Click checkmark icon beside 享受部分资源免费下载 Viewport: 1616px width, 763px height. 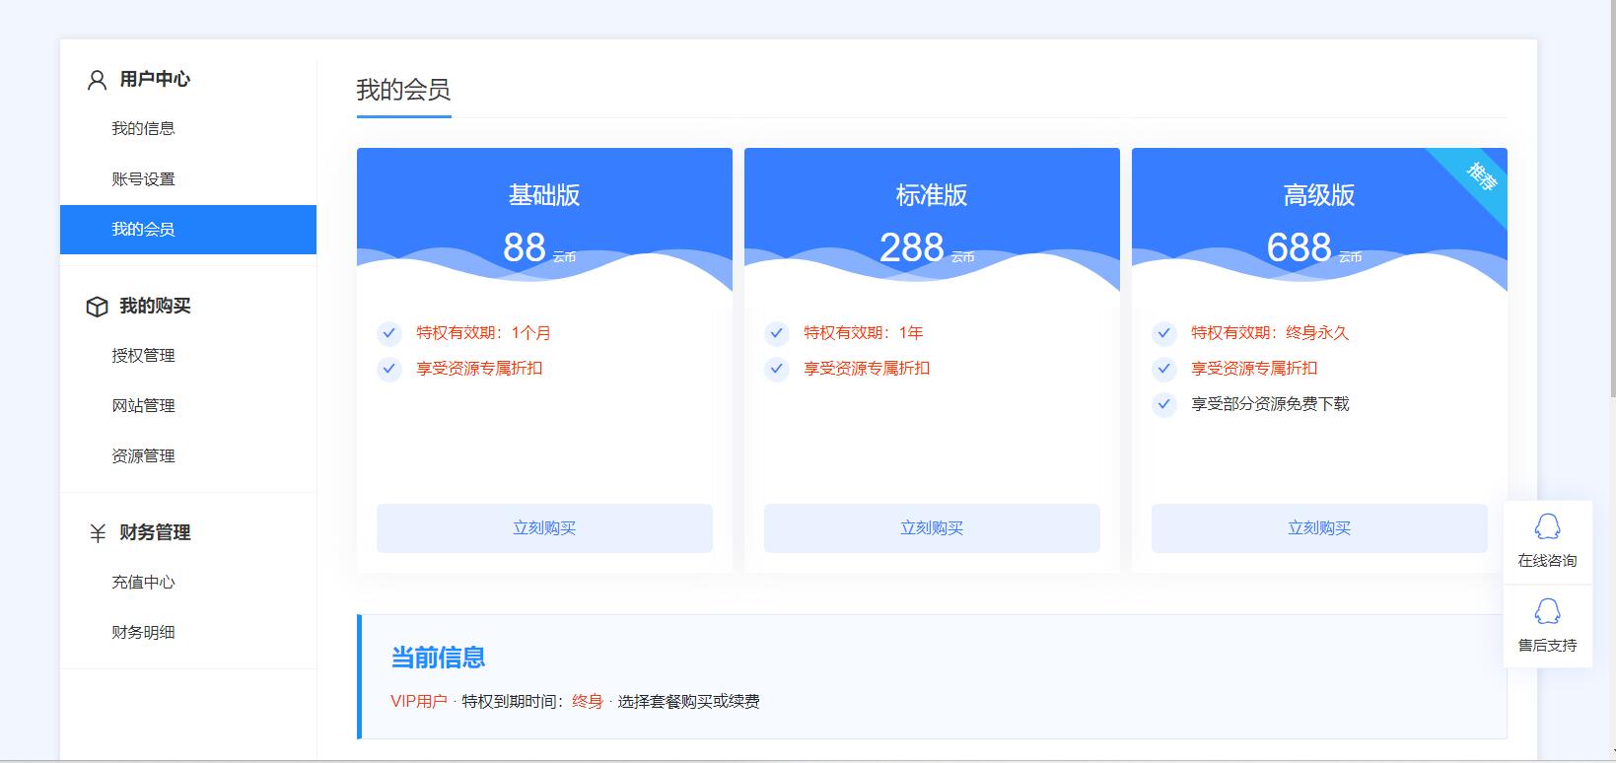[1164, 404]
